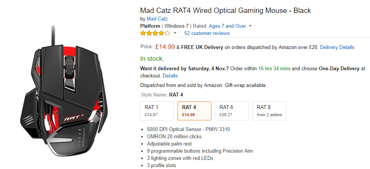Click the FREE UK Delivery text
Viewport: 370px width, 169px height.
202,47
